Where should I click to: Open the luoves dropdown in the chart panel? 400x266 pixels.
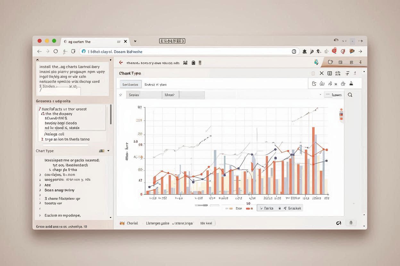pyautogui.click(x=334, y=95)
